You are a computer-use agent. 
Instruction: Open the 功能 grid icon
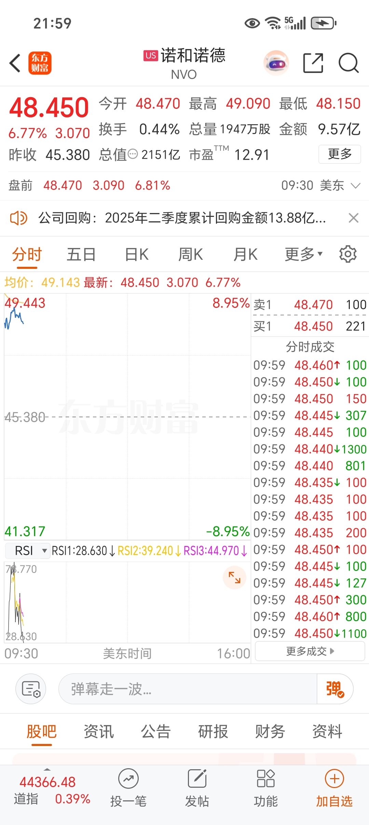(x=266, y=779)
